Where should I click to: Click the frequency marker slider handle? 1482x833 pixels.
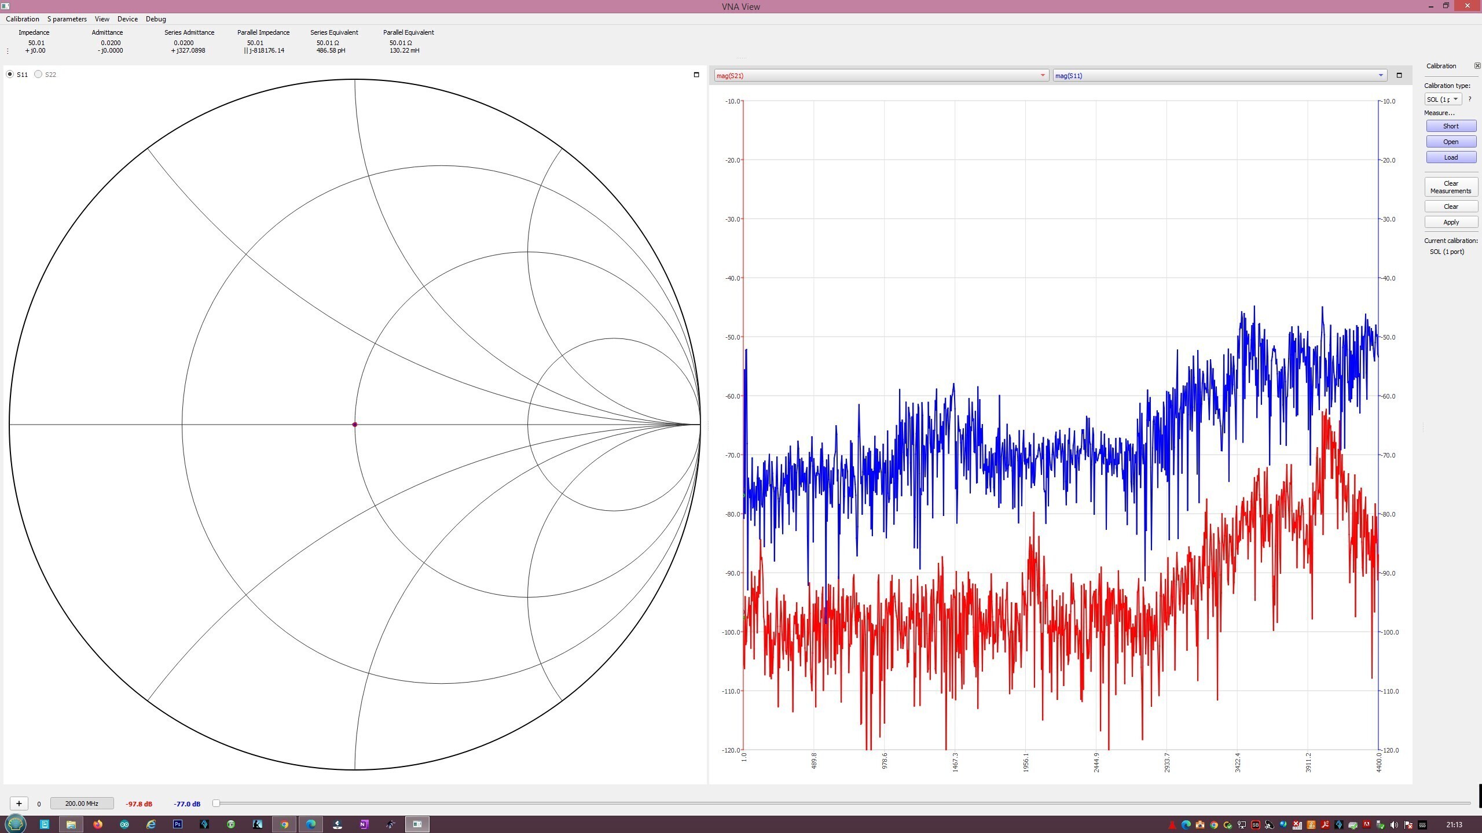click(216, 803)
